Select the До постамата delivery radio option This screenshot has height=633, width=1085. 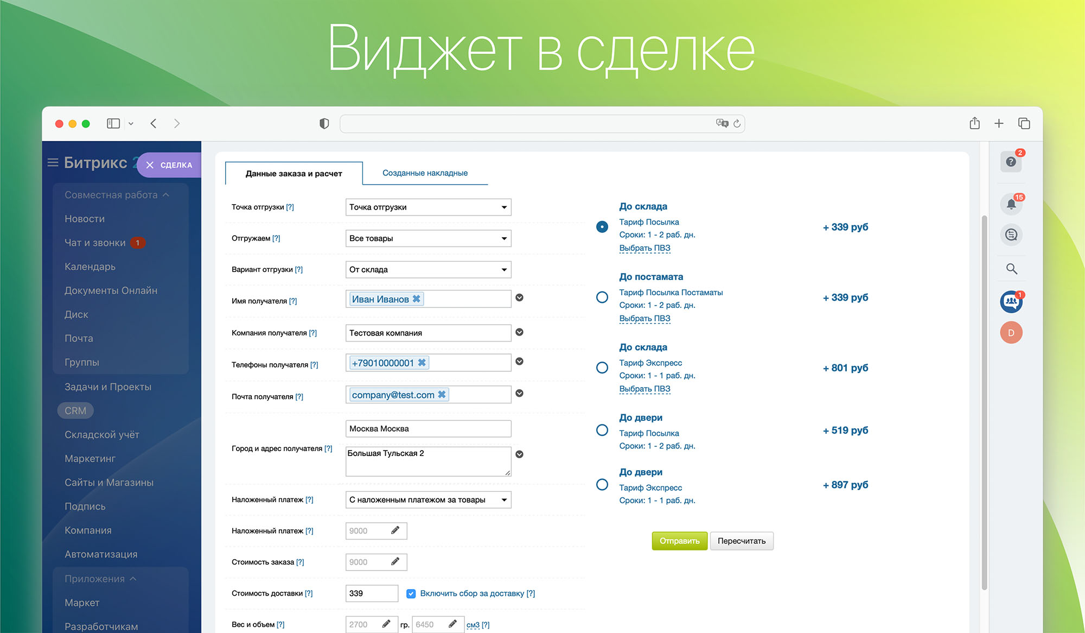(602, 297)
